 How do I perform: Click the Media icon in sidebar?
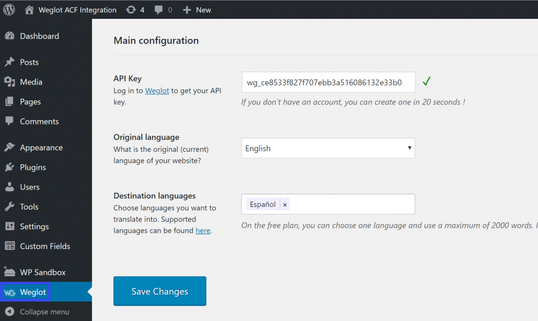(x=9, y=81)
